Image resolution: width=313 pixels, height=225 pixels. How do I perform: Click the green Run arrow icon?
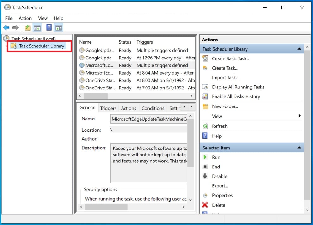pos(205,157)
